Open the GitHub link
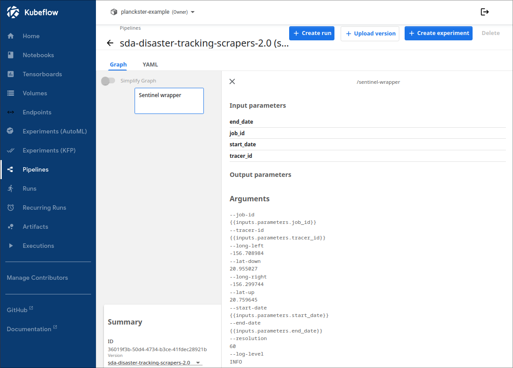The width and height of the screenshot is (513, 368). [17, 310]
